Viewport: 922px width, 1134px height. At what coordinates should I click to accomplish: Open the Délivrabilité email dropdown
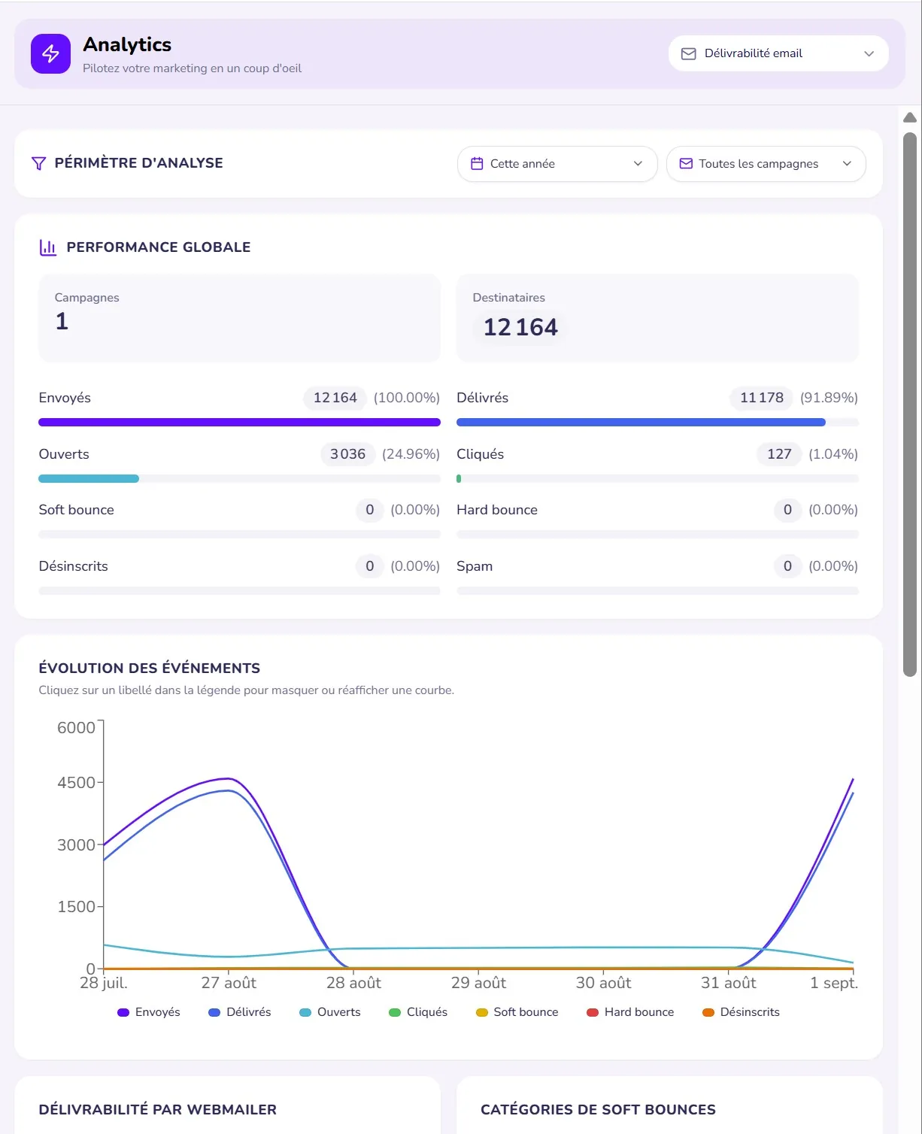pos(778,53)
